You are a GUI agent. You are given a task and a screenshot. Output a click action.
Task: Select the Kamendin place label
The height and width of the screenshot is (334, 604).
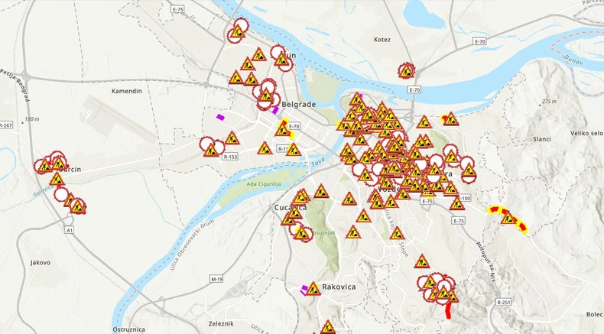pos(127,91)
